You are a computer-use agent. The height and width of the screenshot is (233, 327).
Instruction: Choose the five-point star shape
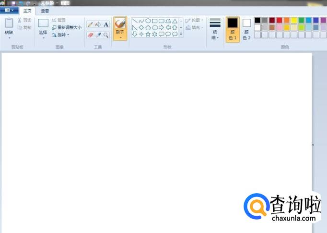(148, 34)
